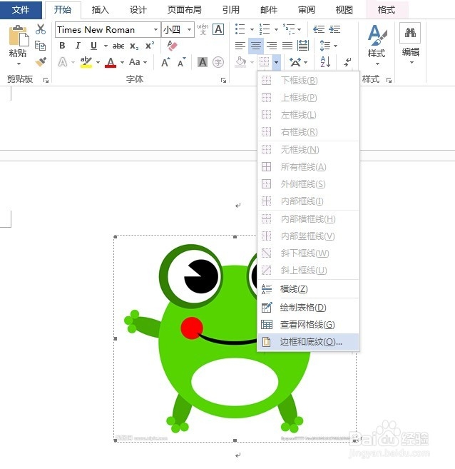Open the highlight color dropdown arrow

98,62
